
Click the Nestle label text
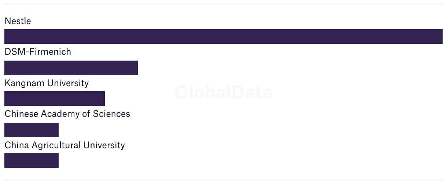[18, 21]
